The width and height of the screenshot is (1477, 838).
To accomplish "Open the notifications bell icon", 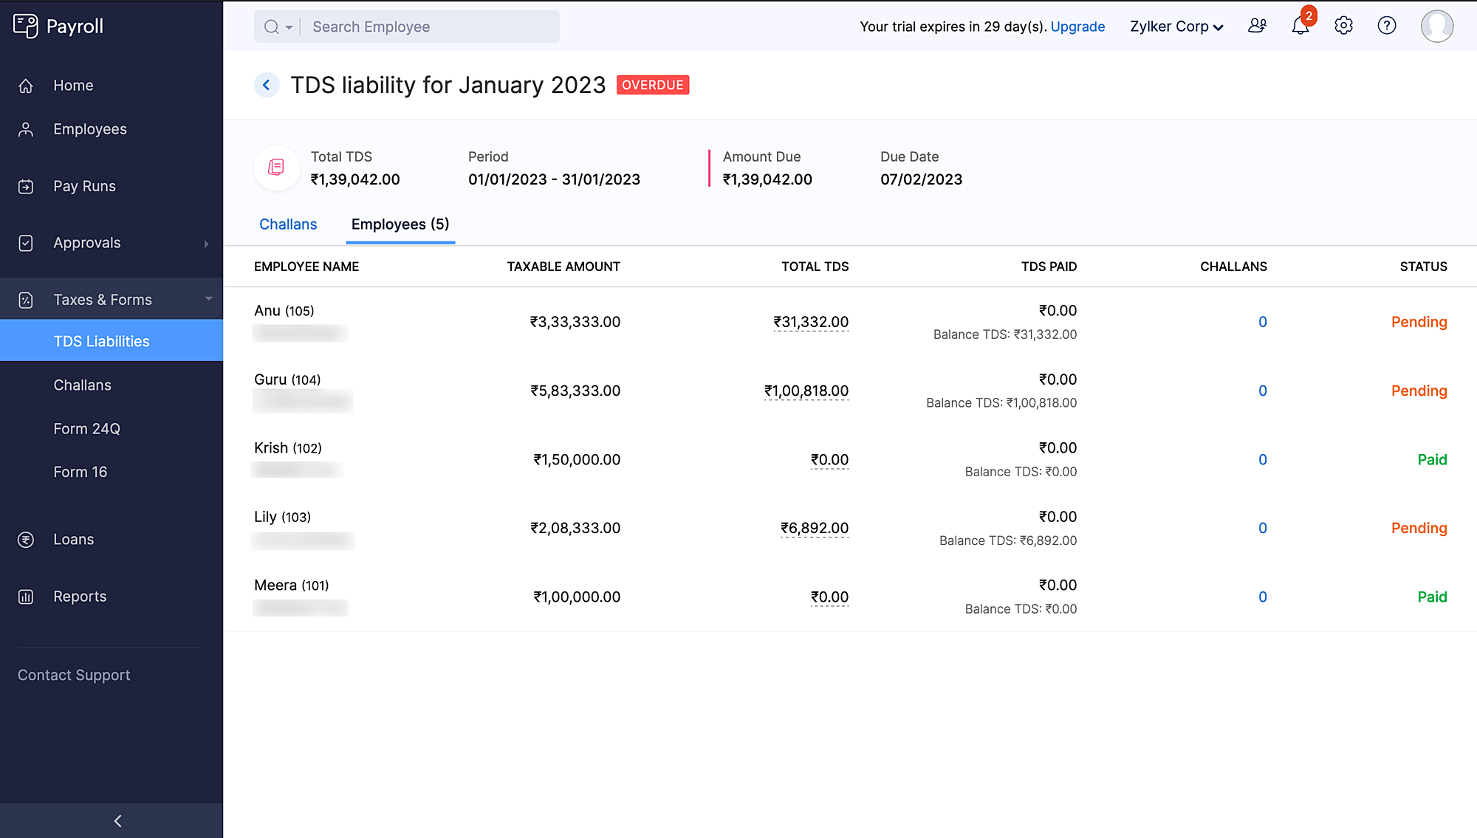I will pos(1300,27).
